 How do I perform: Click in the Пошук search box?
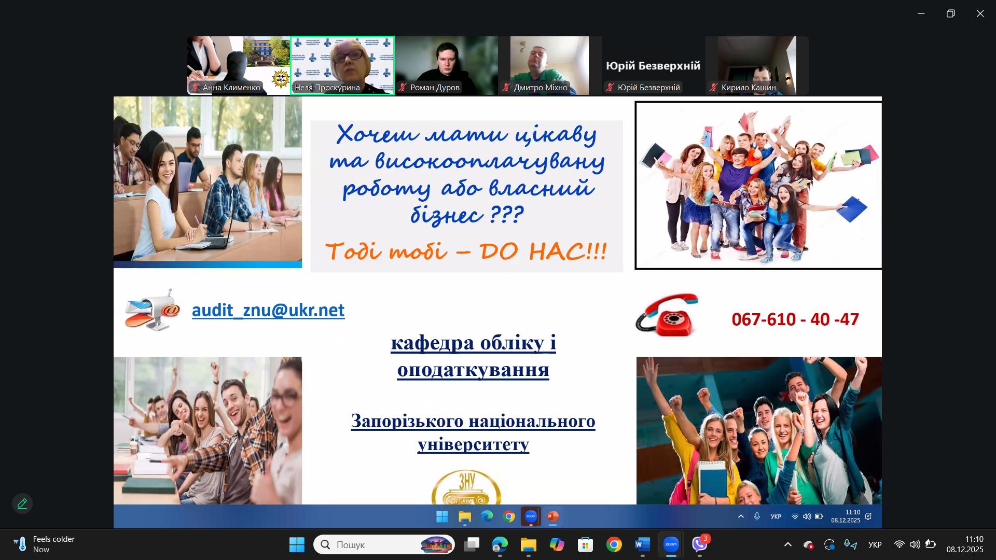point(376,544)
